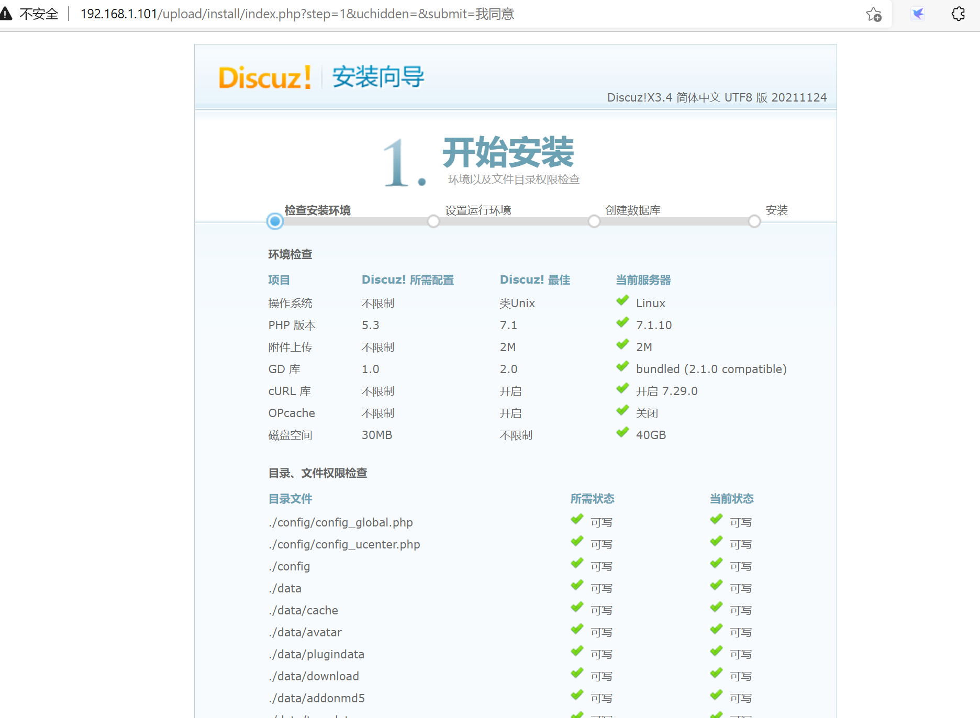Click the ./data/avatar directory text
Viewport: 980px width, 718px height.
point(305,632)
